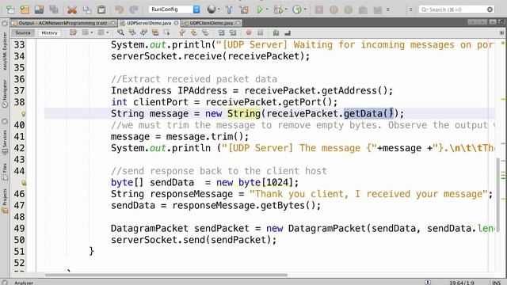Toggle Bookmark on current line

(x=205, y=32)
